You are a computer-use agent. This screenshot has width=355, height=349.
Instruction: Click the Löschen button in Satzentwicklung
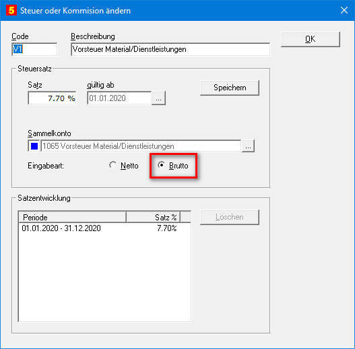click(230, 217)
